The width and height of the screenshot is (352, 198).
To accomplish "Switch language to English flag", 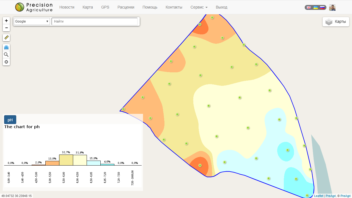I will click(309, 7).
